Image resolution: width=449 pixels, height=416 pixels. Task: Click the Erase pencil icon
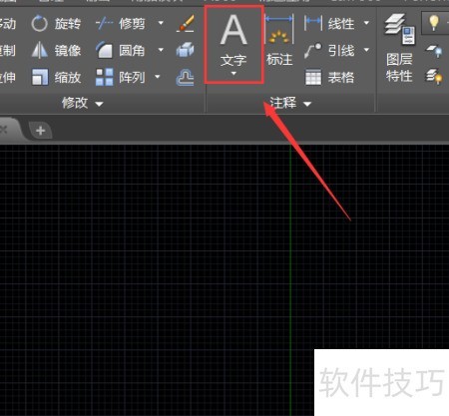click(185, 24)
